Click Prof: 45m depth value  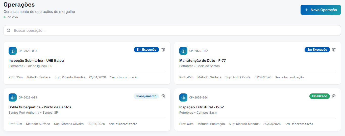pyautogui.click(x=186, y=77)
